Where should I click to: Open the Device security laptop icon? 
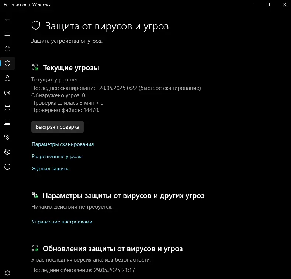[7, 122]
